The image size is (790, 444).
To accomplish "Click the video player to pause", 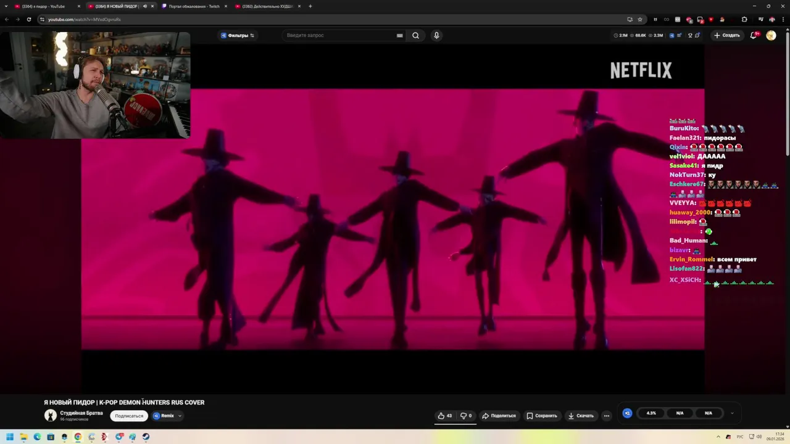I will [x=393, y=219].
